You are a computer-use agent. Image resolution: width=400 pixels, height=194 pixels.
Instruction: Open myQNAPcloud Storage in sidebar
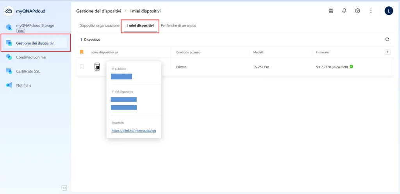tap(35, 25)
